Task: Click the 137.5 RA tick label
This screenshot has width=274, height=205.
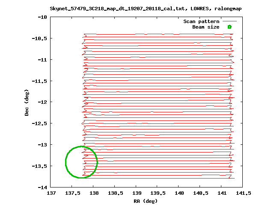Action: click(x=73, y=193)
